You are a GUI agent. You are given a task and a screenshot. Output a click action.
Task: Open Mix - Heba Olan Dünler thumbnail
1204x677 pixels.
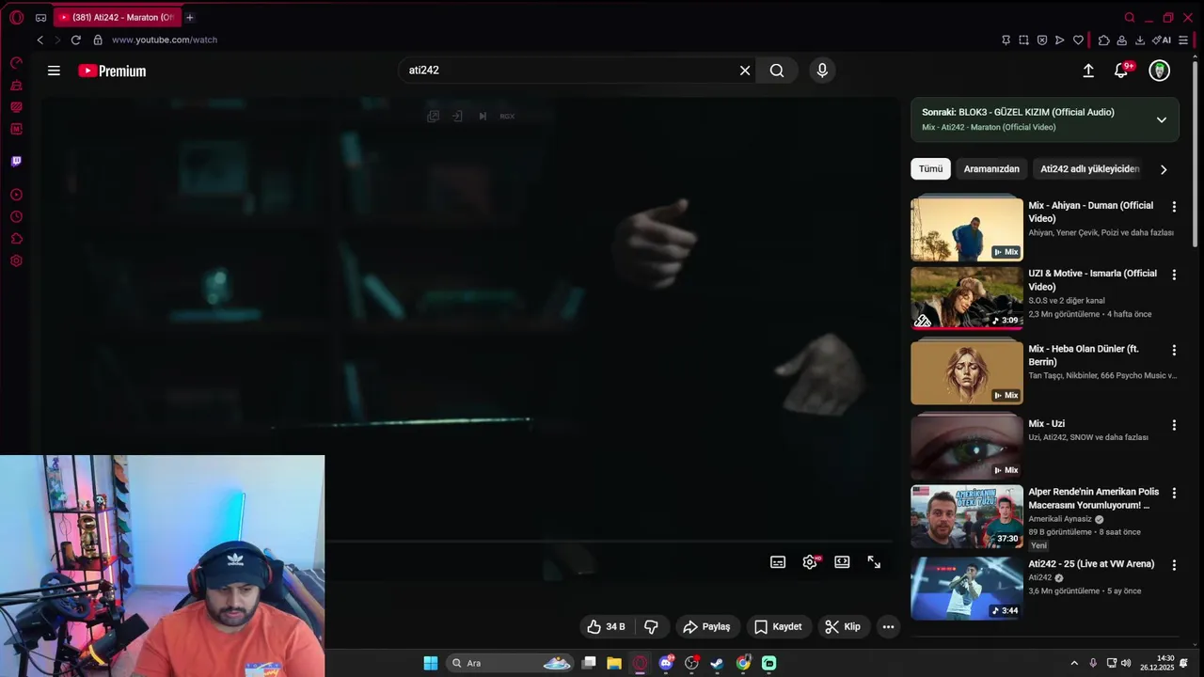click(x=966, y=372)
